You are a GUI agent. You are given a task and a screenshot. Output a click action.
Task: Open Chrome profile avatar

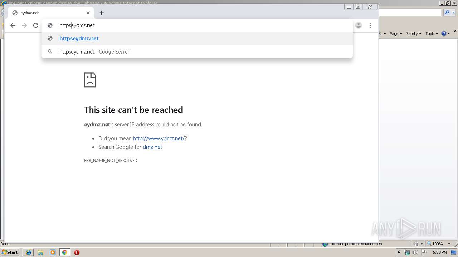359,25
